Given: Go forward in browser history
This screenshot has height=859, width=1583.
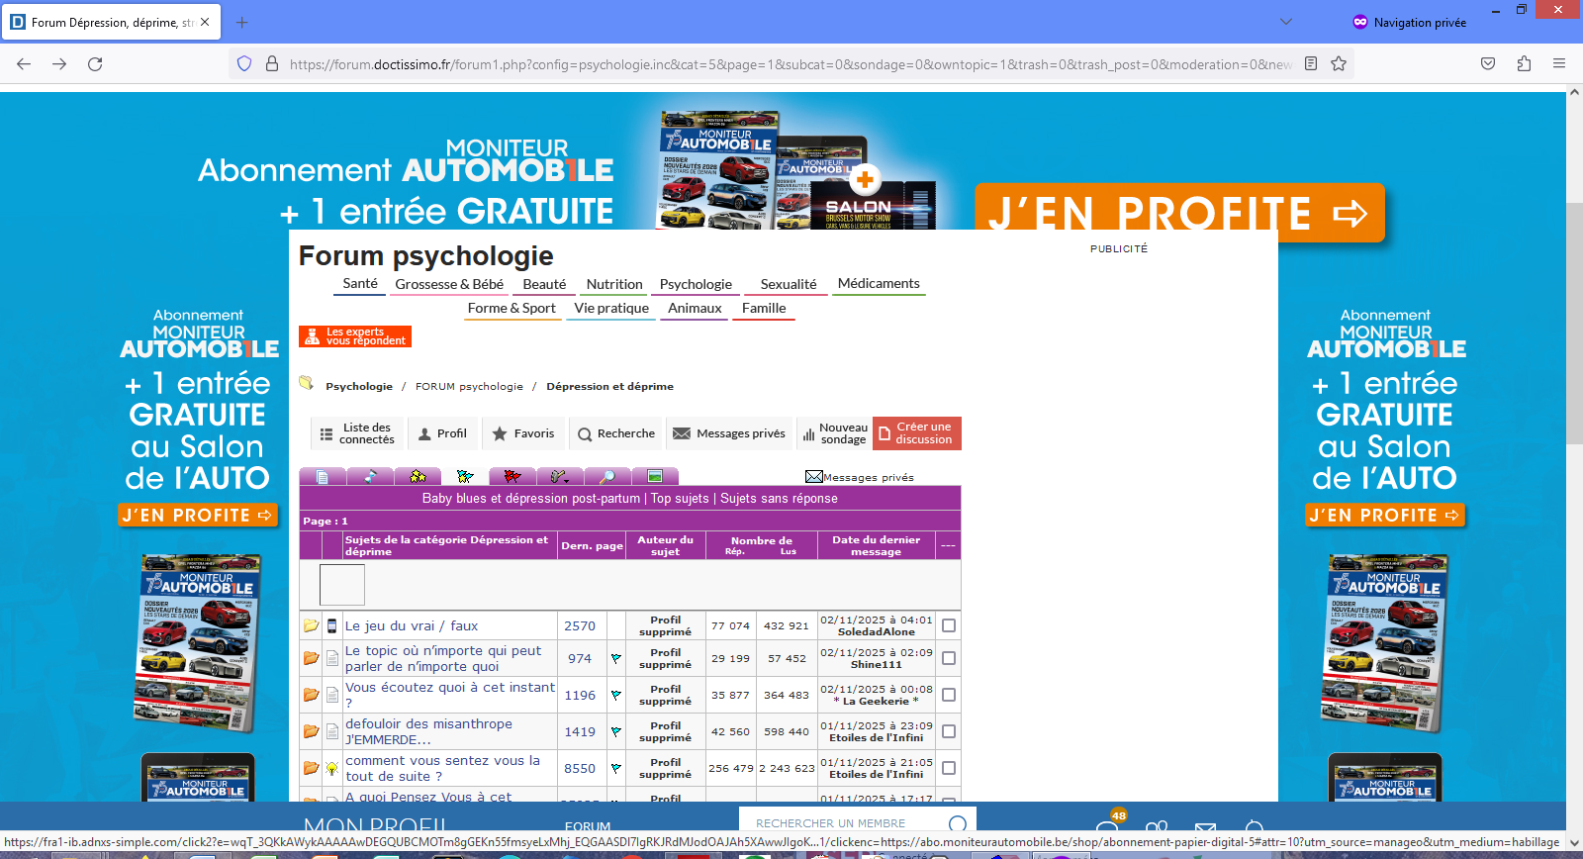Looking at the screenshot, I should point(59,64).
